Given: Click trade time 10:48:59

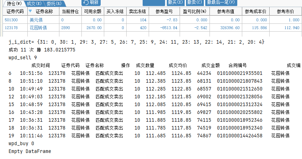Looking at the screenshot, I should [31, 104].
